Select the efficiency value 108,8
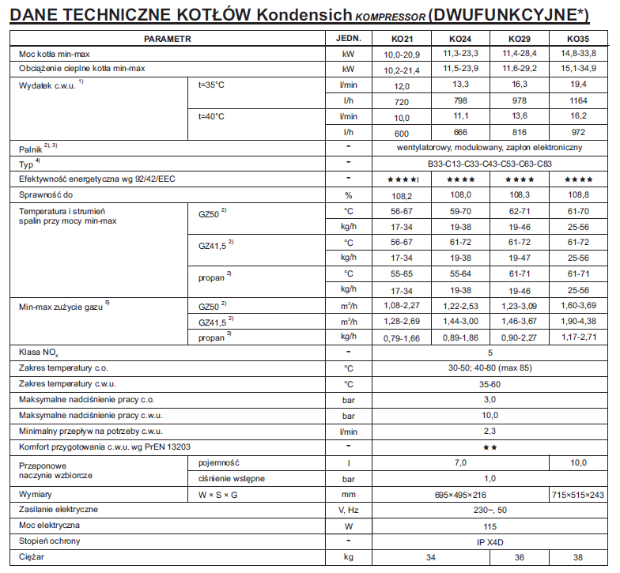 pyautogui.click(x=578, y=194)
